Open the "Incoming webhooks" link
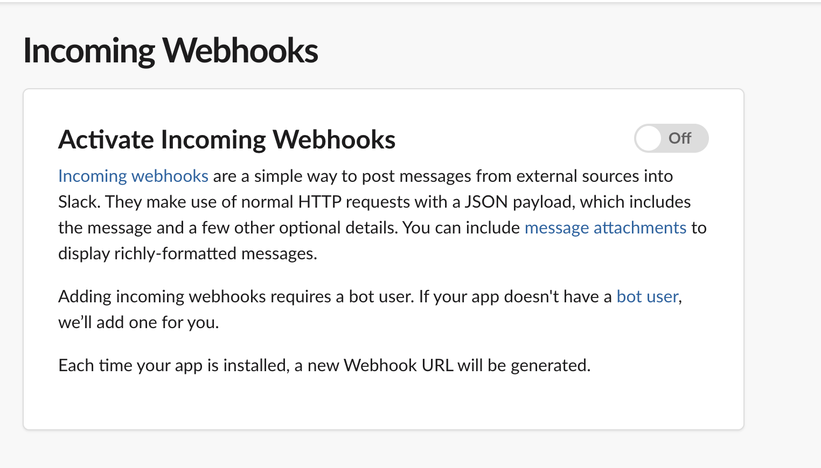The width and height of the screenshot is (821, 468). (133, 176)
